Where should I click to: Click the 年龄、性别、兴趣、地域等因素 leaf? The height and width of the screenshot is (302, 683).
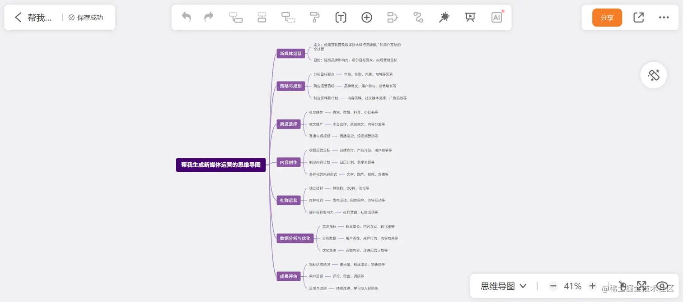[368, 74]
